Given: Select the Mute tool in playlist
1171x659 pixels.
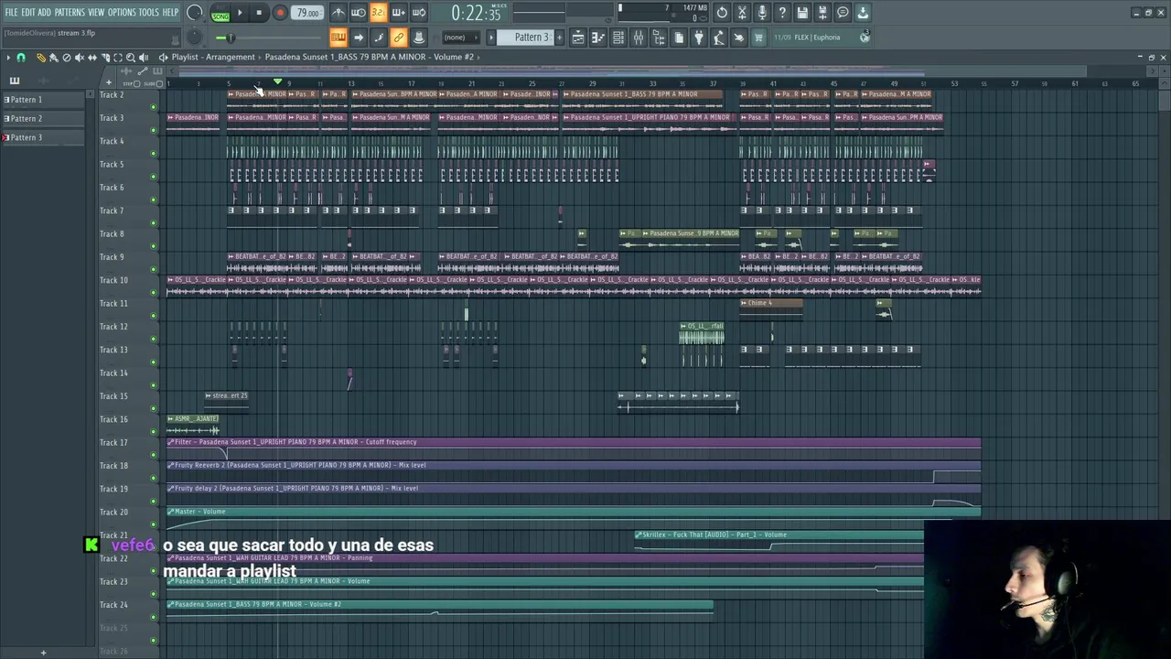Looking at the screenshot, I should tap(80, 57).
